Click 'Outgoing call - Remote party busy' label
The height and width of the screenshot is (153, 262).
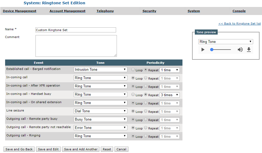point(32,119)
